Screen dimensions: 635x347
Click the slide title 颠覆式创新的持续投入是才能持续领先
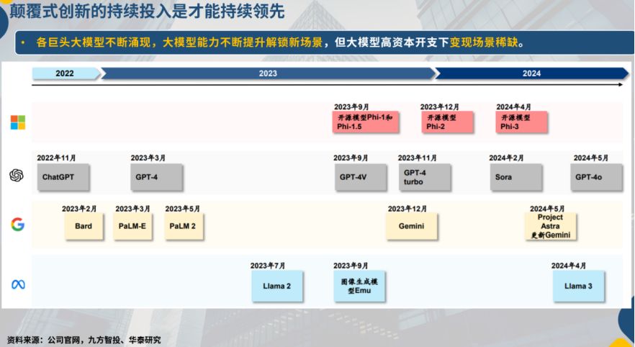click(x=147, y=11)
